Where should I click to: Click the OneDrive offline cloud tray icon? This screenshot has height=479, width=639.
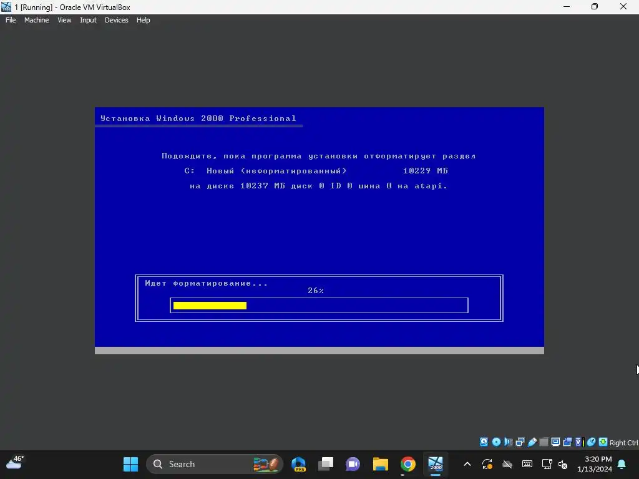pyautogui.click(x=507, y=464)
